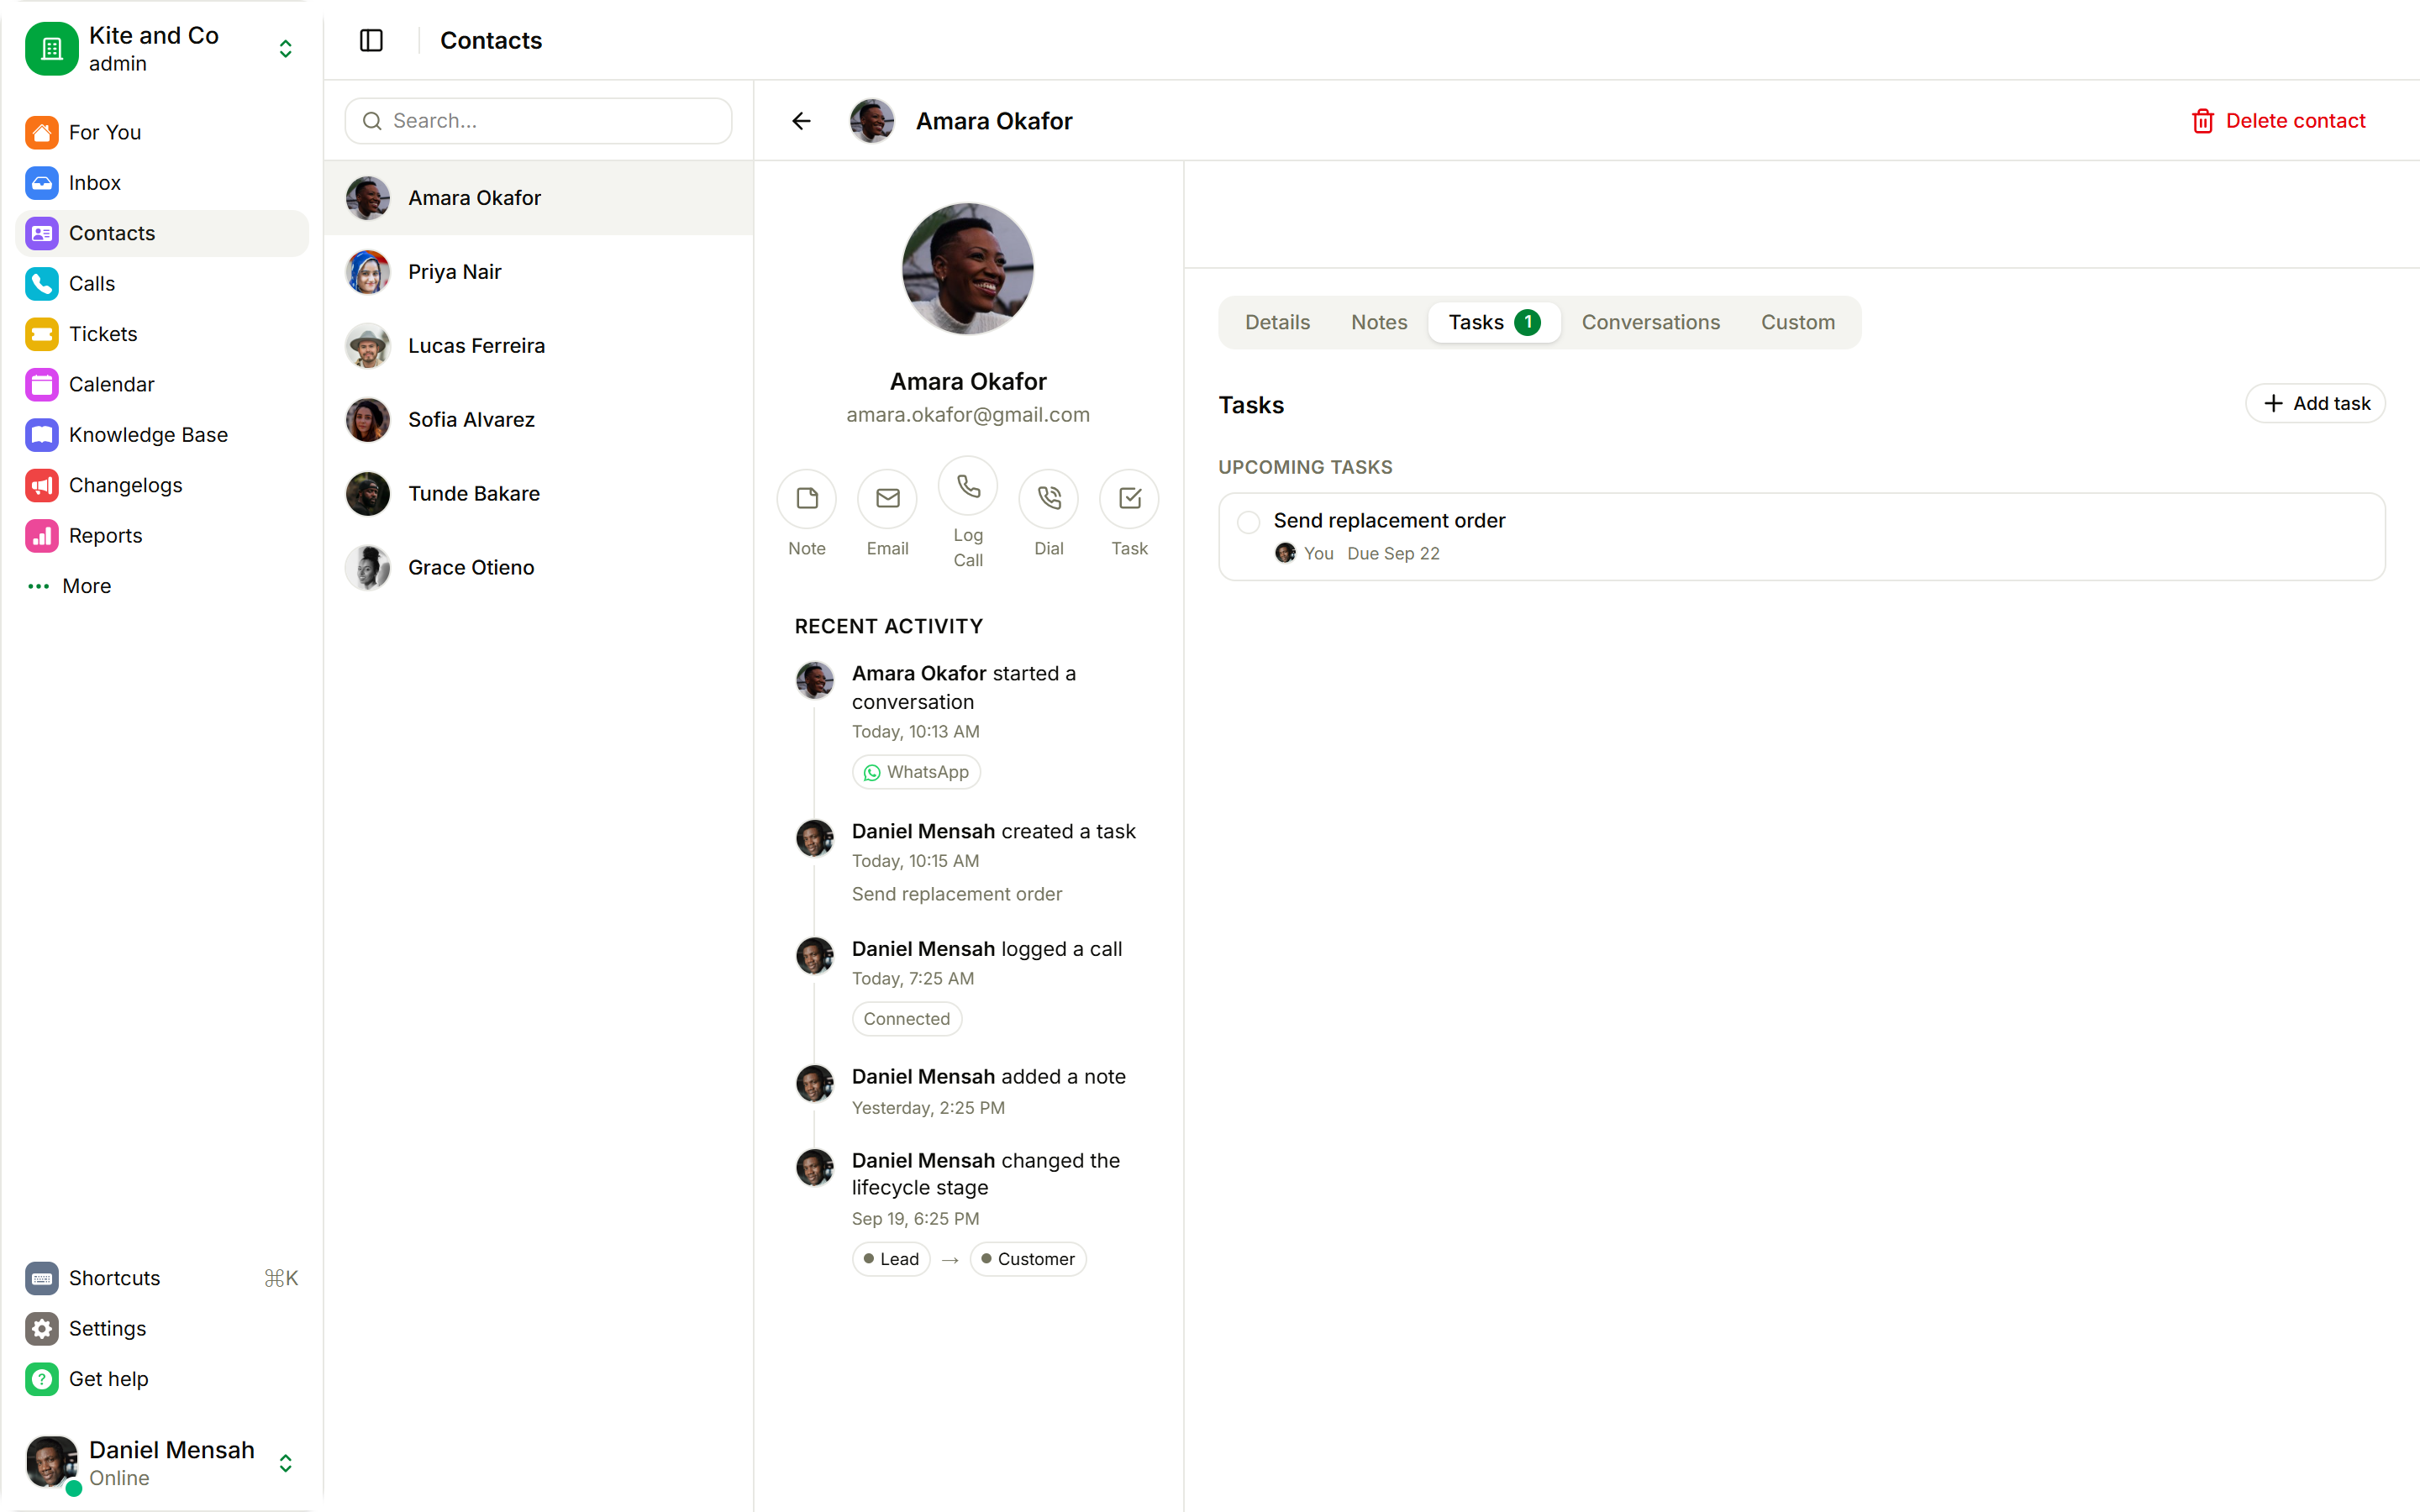Select Lucas Ferreira in the contact list
The width and height of the screenshot is (2420, 1512).
(x=538, y=346)
